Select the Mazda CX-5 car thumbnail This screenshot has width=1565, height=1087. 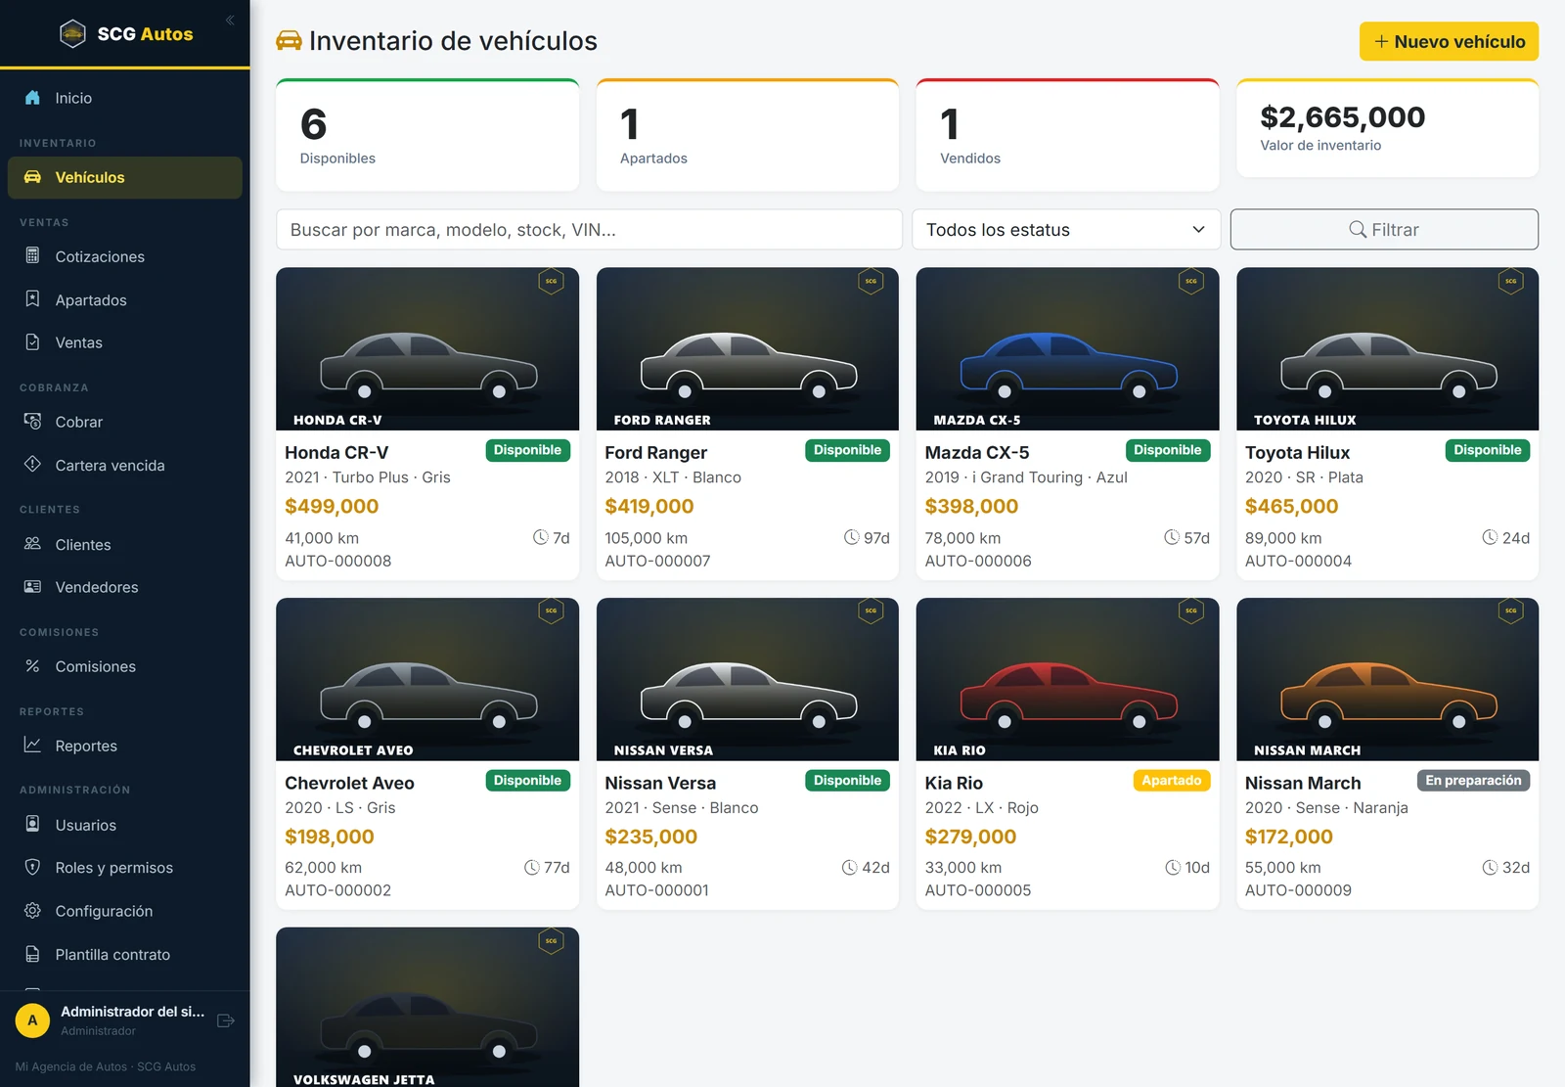click(1067, 349)
